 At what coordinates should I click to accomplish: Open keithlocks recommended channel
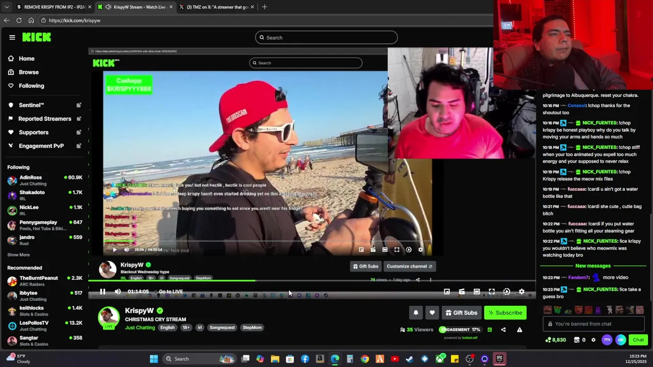pyautogui.click(x=44, y=311)
